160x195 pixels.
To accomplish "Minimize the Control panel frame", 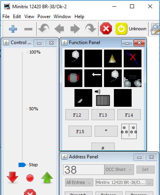I will click(39, 43).
